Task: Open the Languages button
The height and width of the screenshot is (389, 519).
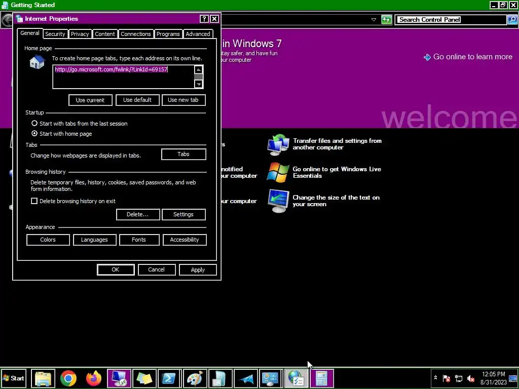Action: 95,240
